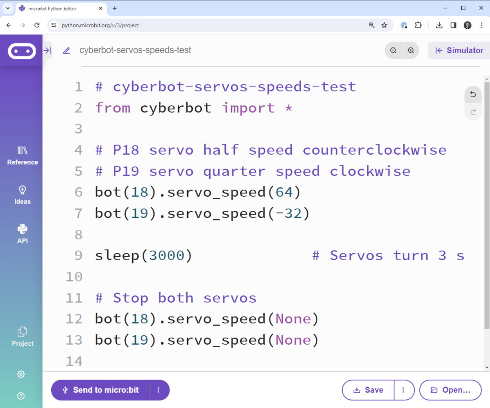Save the cyberbot-servos-speeds-test project
The width and height of the screenshot is (490, 408).
tap(367, 390)
